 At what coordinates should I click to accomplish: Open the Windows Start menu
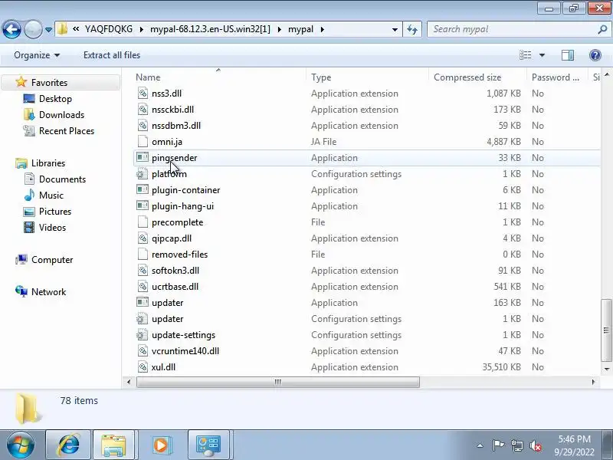pyautogui.click(x=21, y=445)
